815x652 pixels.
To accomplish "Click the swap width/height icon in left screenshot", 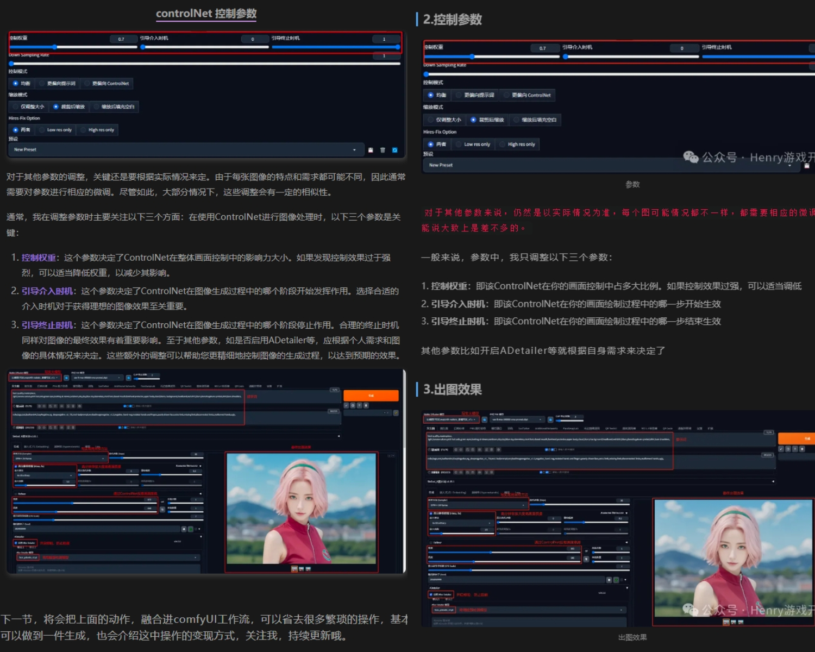I will (x=162, y=510).
